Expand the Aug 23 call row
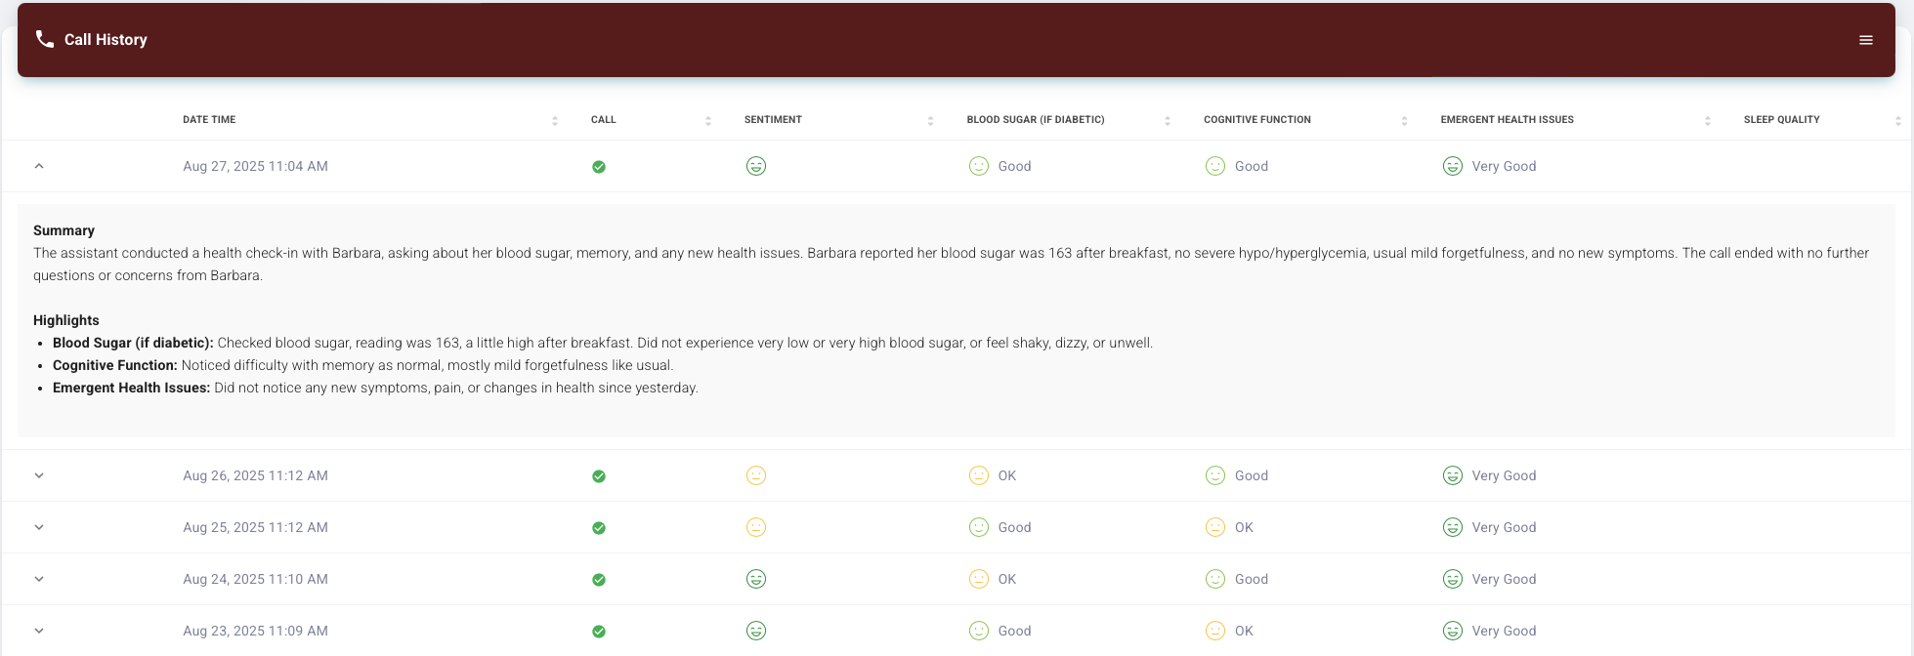 coord(39,631)
